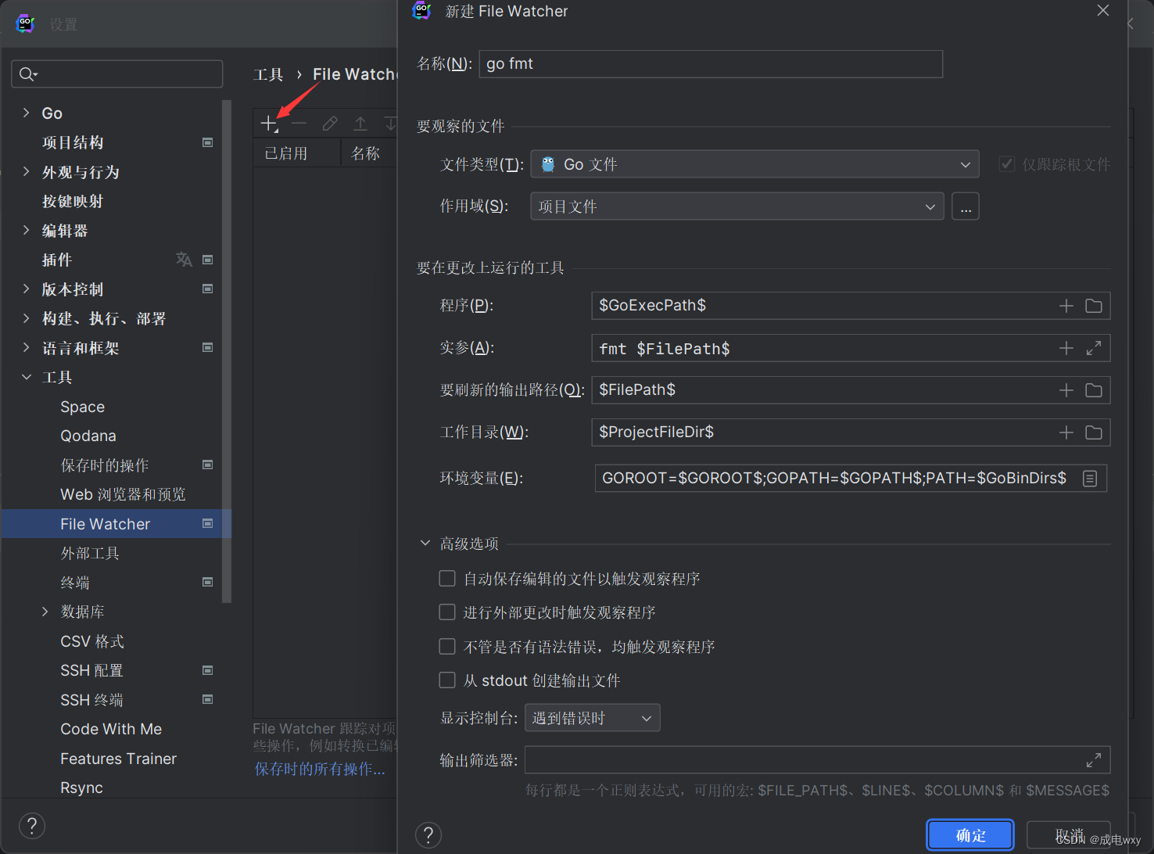Remove a watcher with the minus icon
The image size is (1154, 854).
tap(299, 123)
